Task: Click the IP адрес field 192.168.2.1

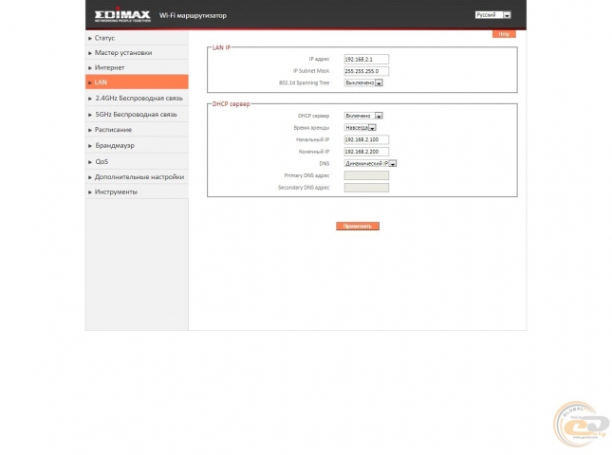Action: point(366,60)
